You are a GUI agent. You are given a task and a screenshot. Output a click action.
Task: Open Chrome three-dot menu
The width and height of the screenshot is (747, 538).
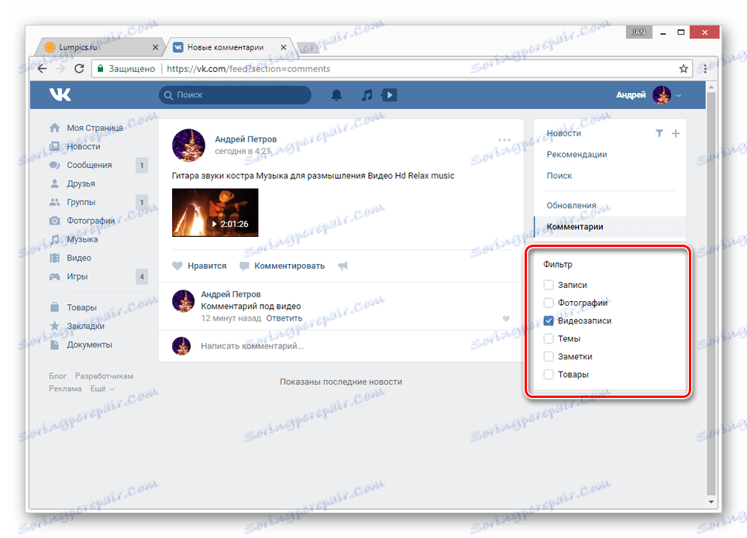[705, 69]
